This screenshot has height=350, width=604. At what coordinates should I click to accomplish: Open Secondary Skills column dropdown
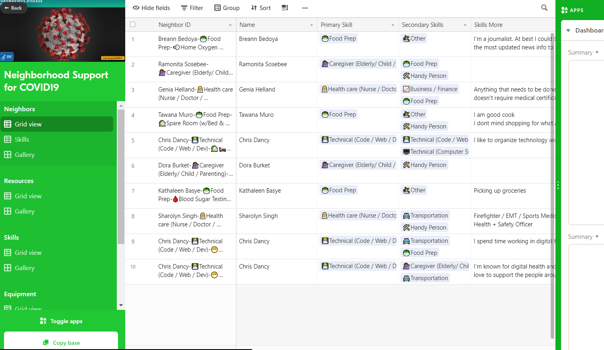(465, 25)
